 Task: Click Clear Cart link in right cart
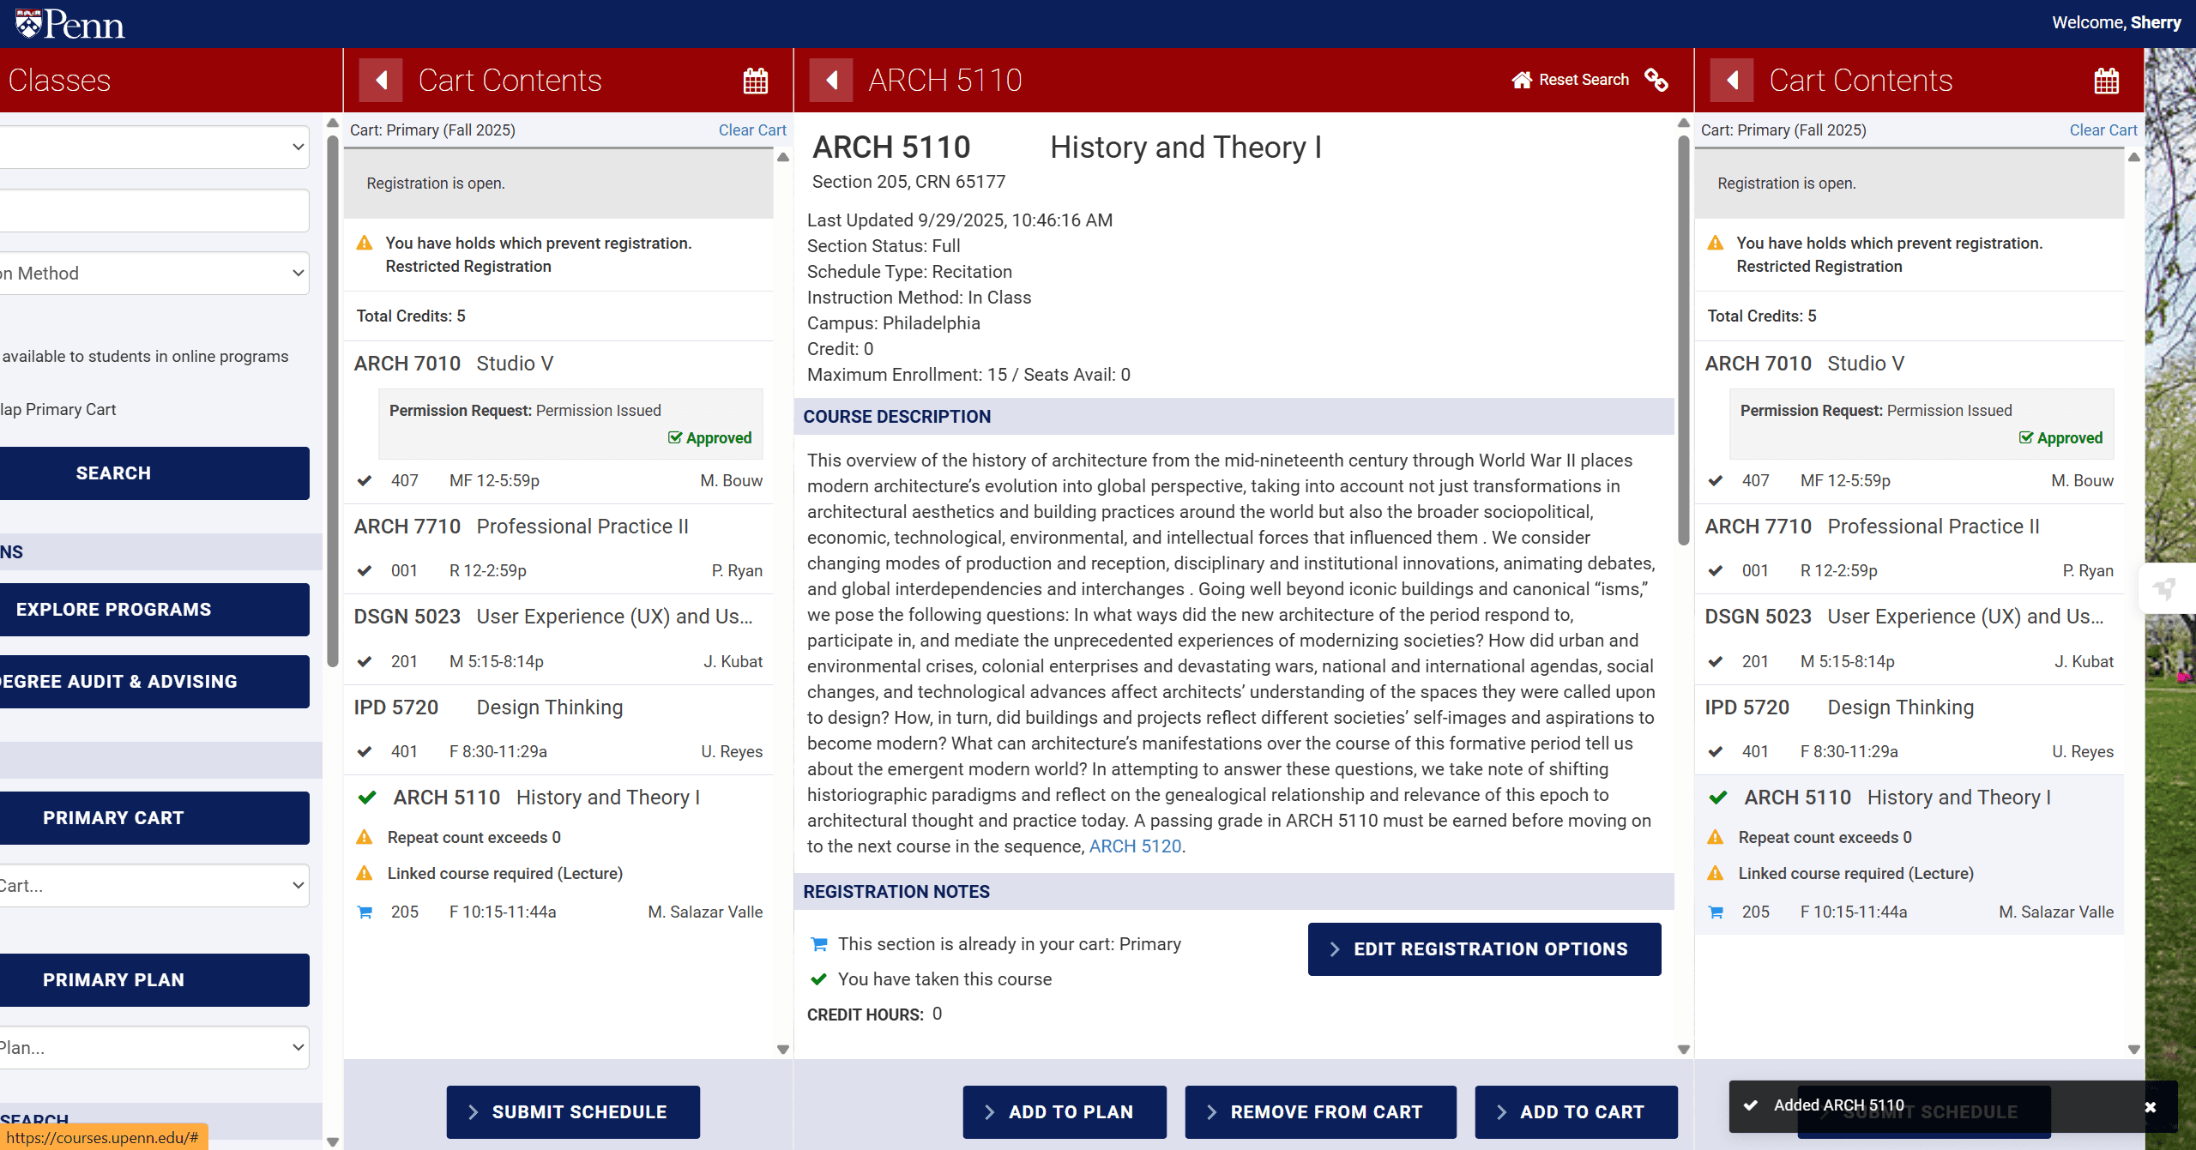(x=2103, y=130)
